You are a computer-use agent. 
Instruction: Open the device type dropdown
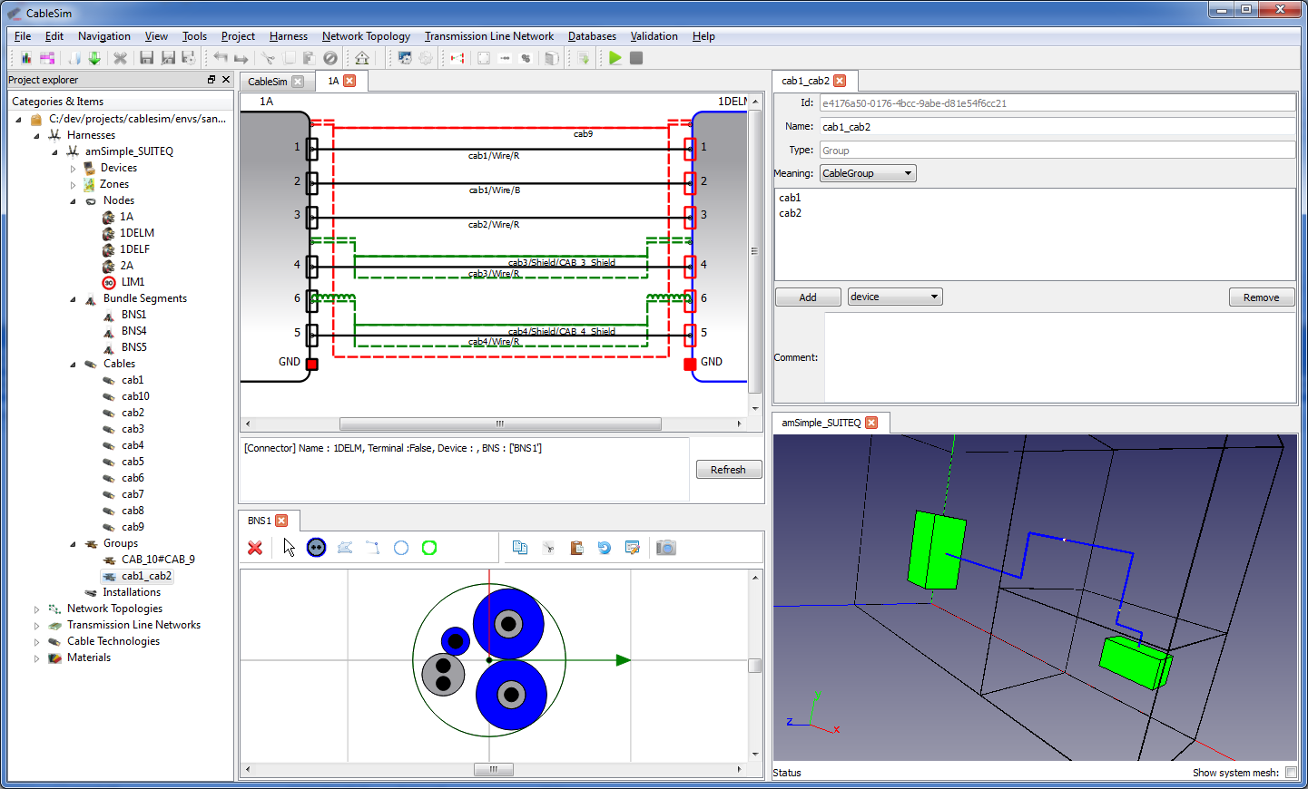pos(894,297)
